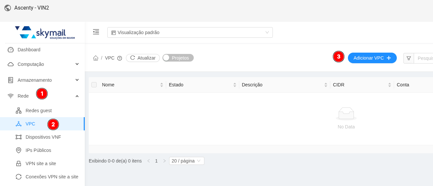Toggle the Projetos switch
This screenshot has width=433, height=186.
(178, 58)
